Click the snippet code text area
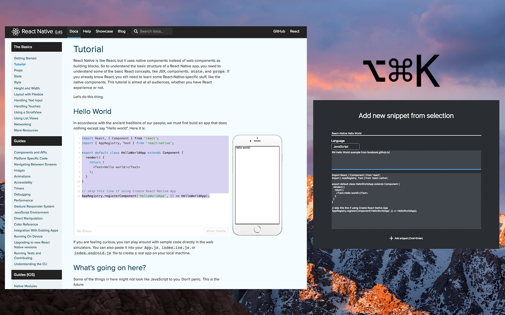 (406, 201)
